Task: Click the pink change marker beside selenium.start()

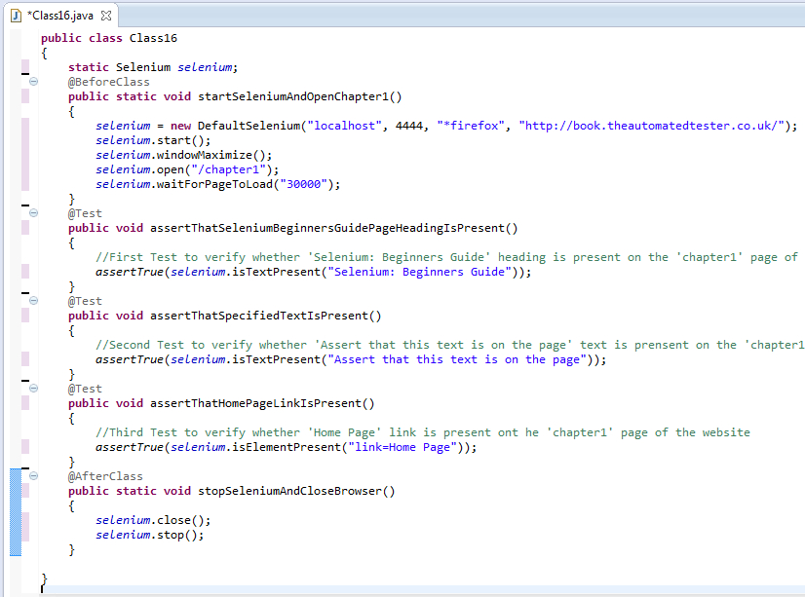Action: click(24, 139)
